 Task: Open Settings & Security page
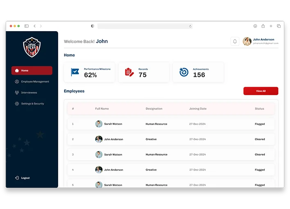tap(32, 104)
